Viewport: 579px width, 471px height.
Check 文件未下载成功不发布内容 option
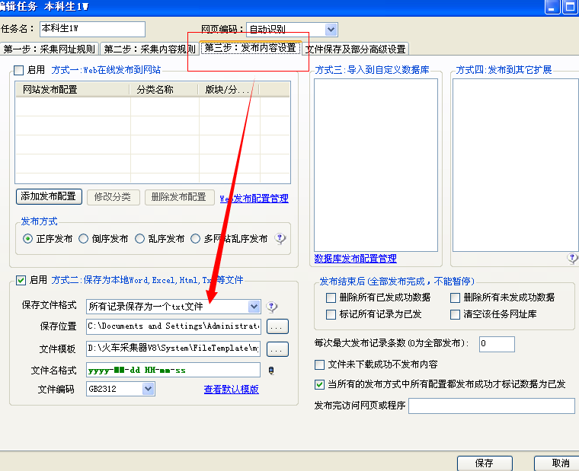[x=319, y=364]
